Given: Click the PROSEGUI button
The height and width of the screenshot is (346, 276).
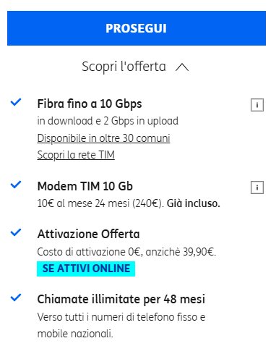Looking at the screenshot, I should tap(137, 28).
